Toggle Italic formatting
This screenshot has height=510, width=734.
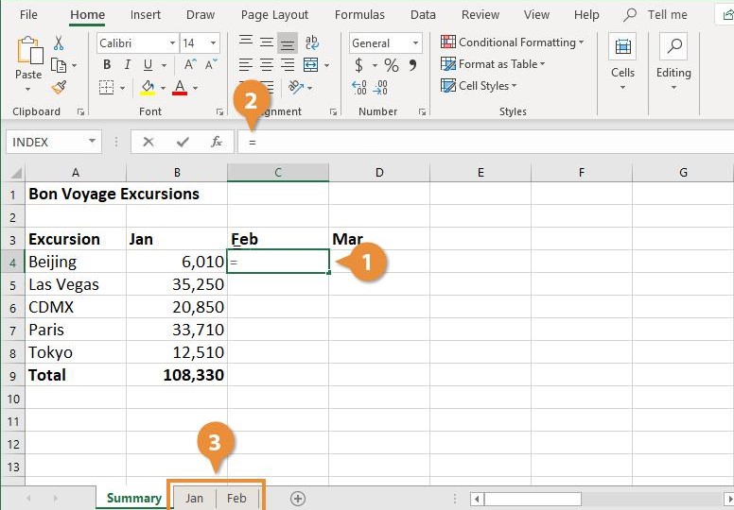[128, 65]
